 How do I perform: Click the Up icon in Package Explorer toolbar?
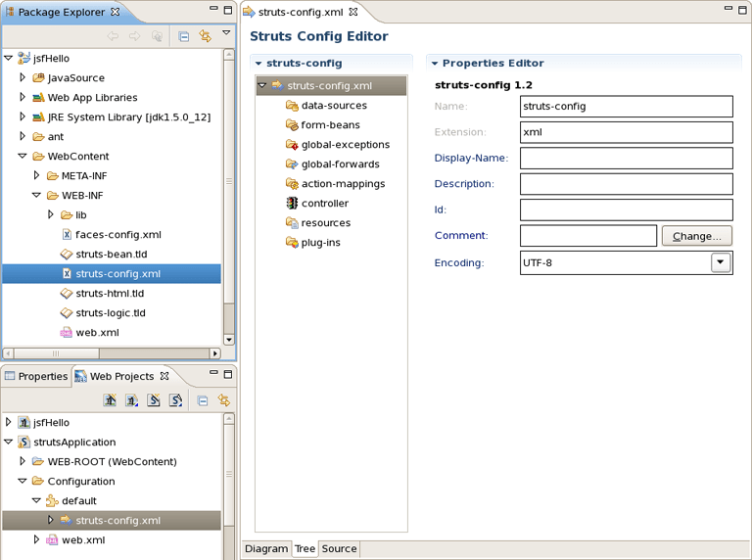pos(157,36)
